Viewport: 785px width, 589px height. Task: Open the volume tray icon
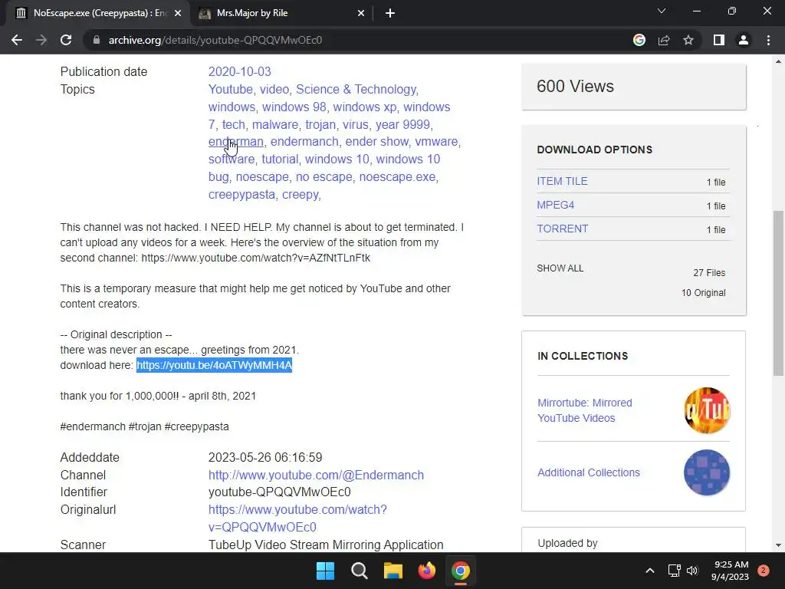(x=692, y=571)
